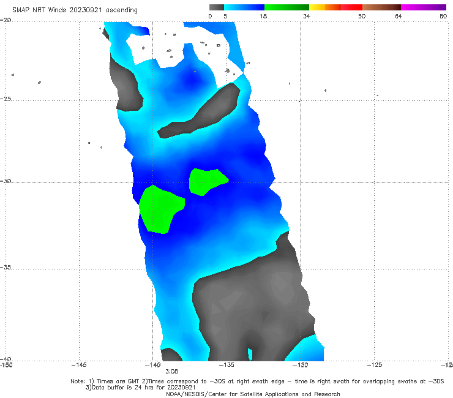Click the magenta-purple segment of the color bar
The height and width of the screenshot is (398, 453).
(424, 7)
